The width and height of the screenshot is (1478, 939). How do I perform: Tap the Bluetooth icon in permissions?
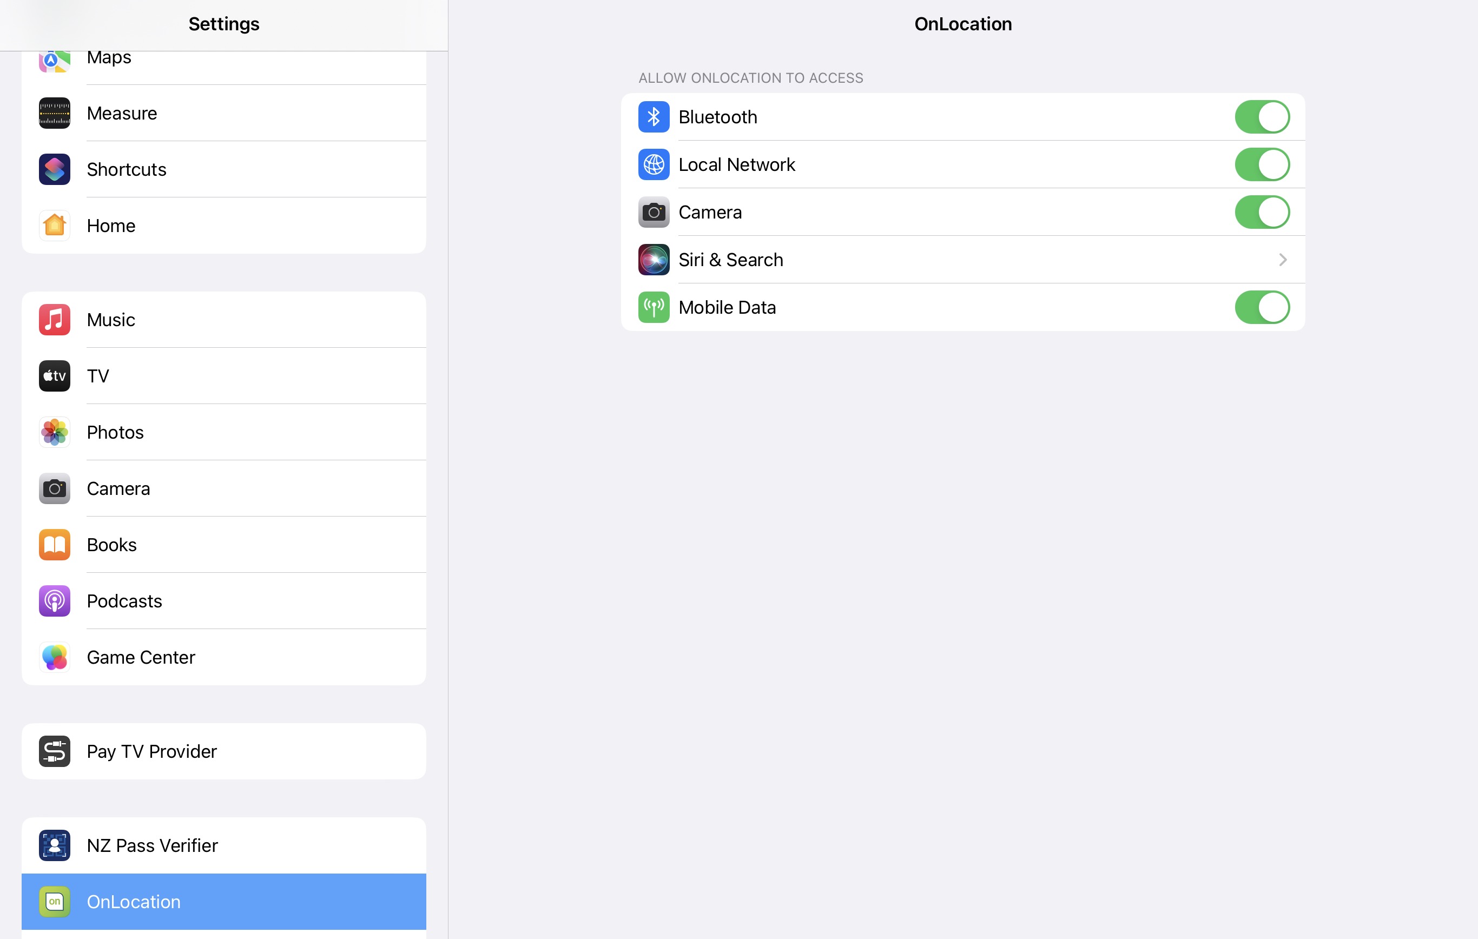pos(654,117)
